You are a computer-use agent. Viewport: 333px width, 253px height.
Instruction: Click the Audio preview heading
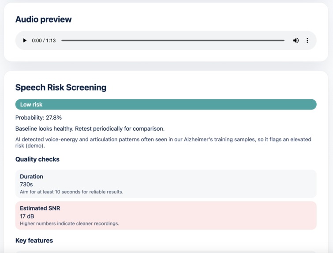pyautogui.click(x=44, y=19)
